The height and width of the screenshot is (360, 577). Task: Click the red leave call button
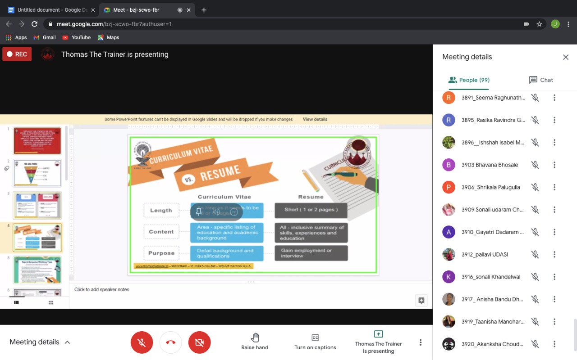click(170, 342)
